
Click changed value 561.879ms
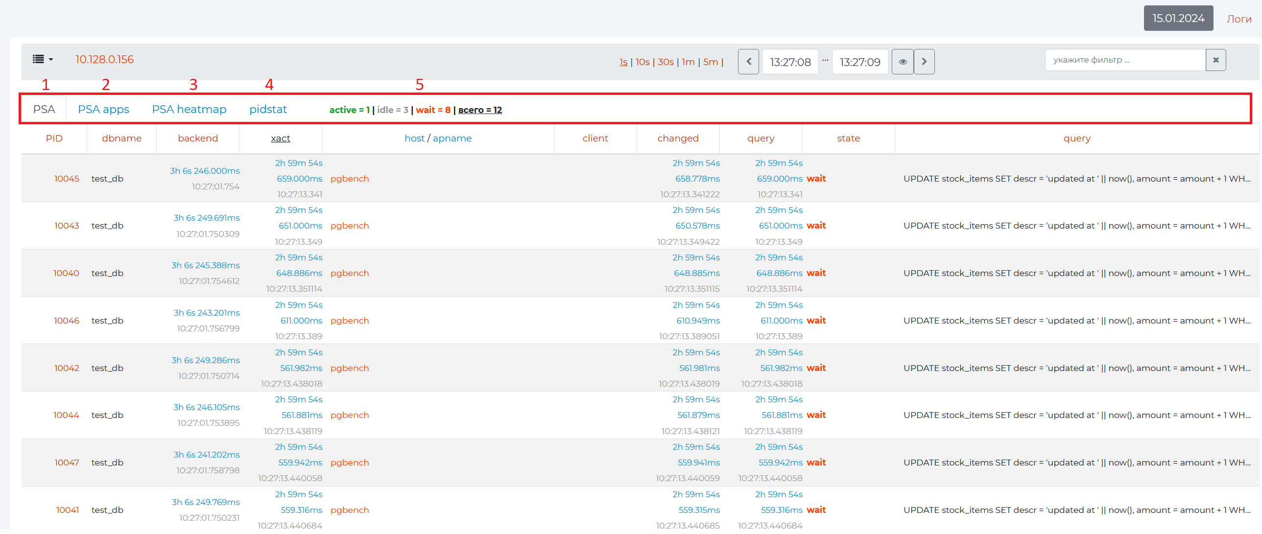699,415
